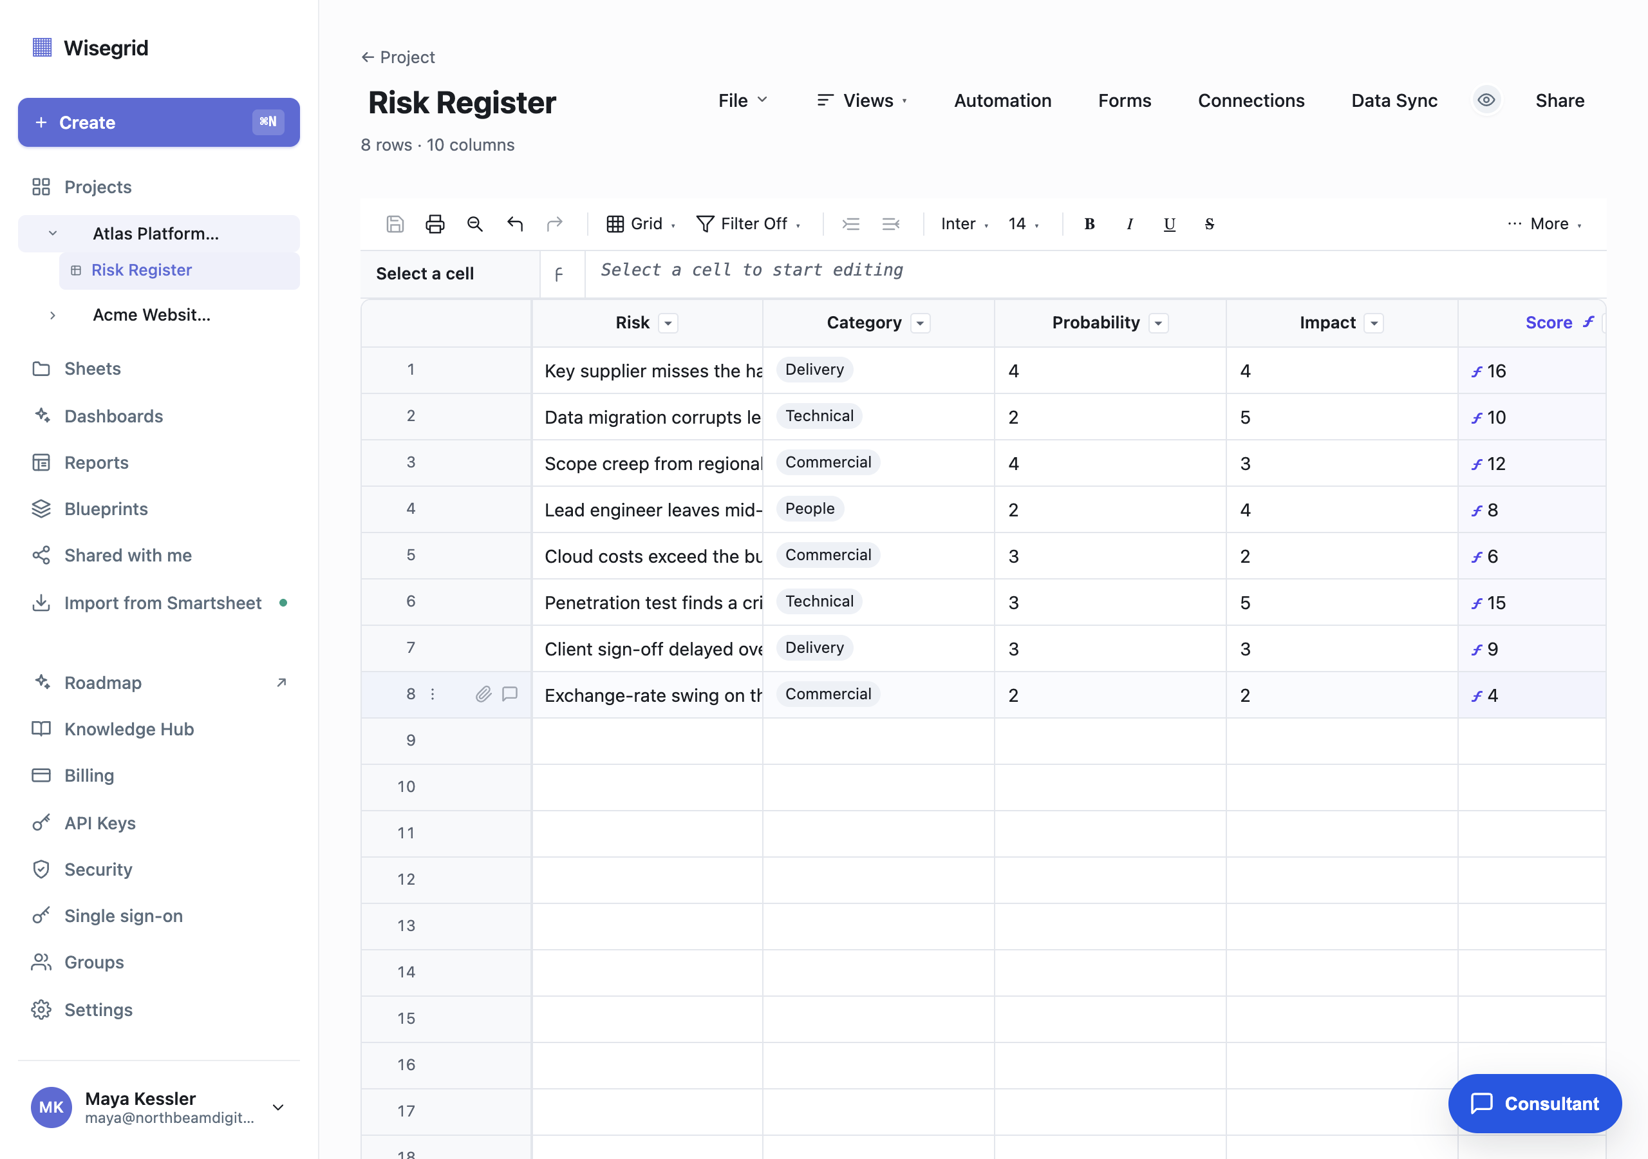The height and width of the screenshot is (1159, 1648).
Task: Open the Grid view dropdown
Action: (641, 224)
